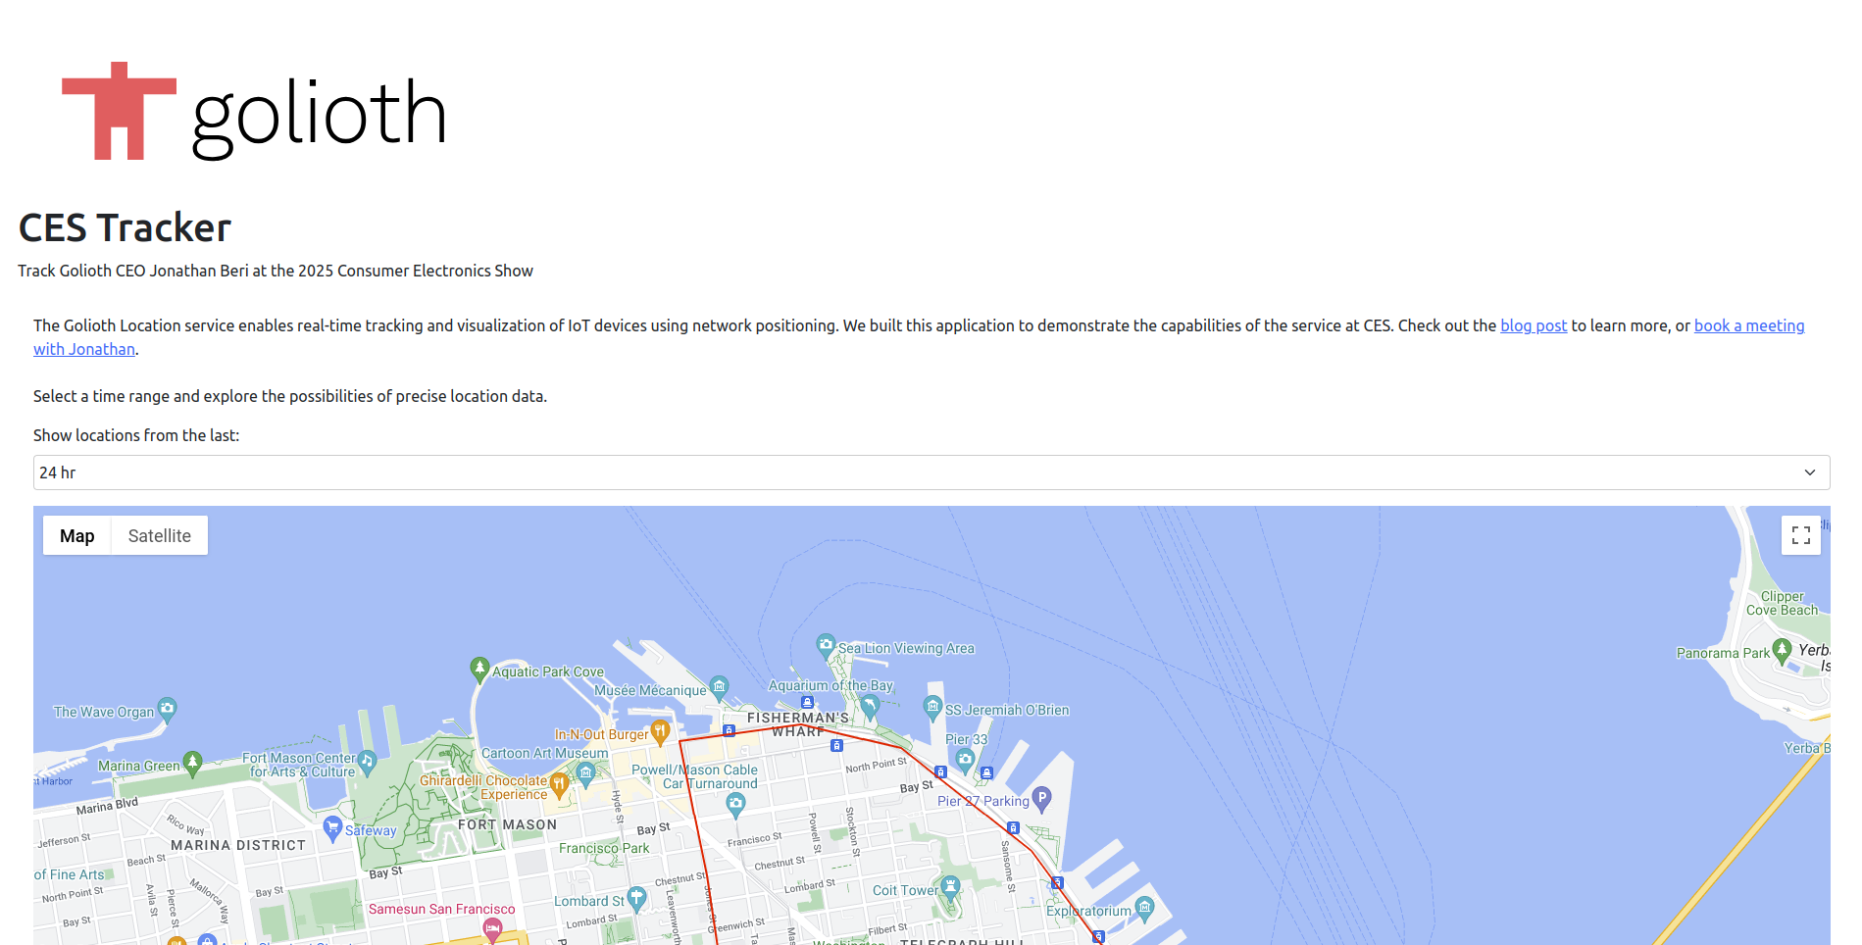Select Powell/Mason Cable Car Turnaround marker
The image size is (1862, 945).
pyautogui.click(x=736, y=805)
